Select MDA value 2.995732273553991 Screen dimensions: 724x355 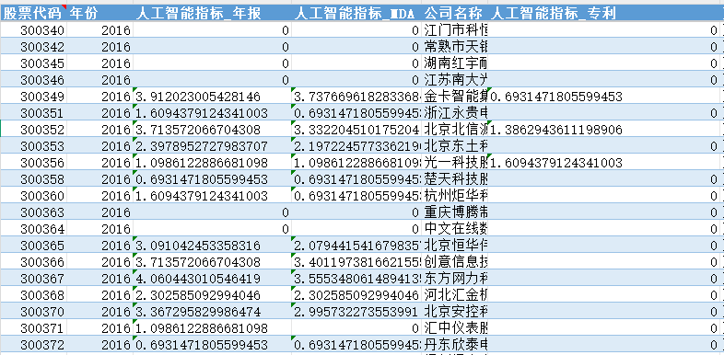pos(356,311)
